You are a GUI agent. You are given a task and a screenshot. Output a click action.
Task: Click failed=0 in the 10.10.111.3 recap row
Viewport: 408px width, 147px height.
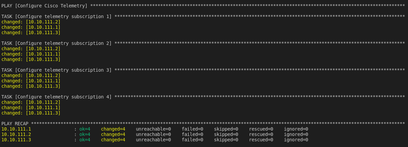coord(192,140)
